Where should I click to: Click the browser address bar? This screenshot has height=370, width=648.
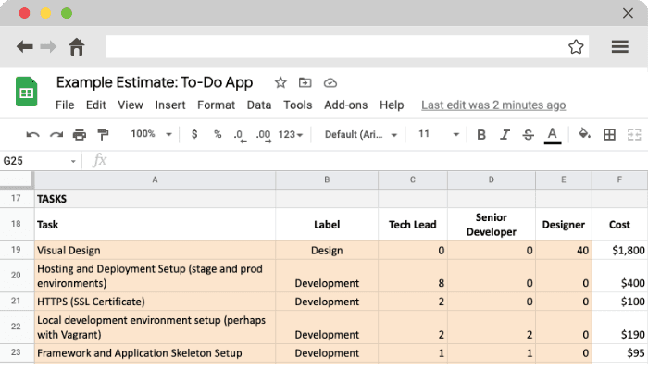347,46
